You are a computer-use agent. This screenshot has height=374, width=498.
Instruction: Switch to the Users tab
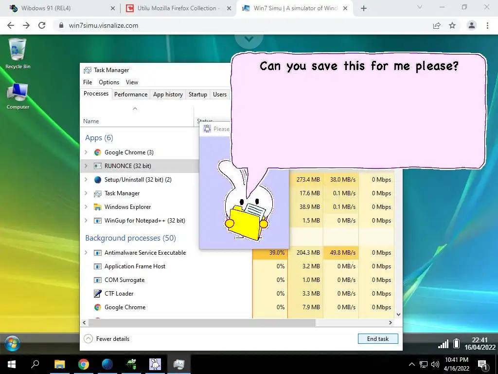tap(220, 94)
